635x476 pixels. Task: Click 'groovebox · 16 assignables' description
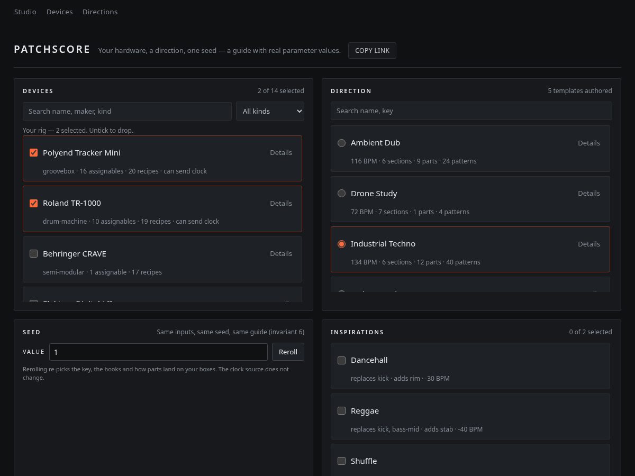pos(125,171)
